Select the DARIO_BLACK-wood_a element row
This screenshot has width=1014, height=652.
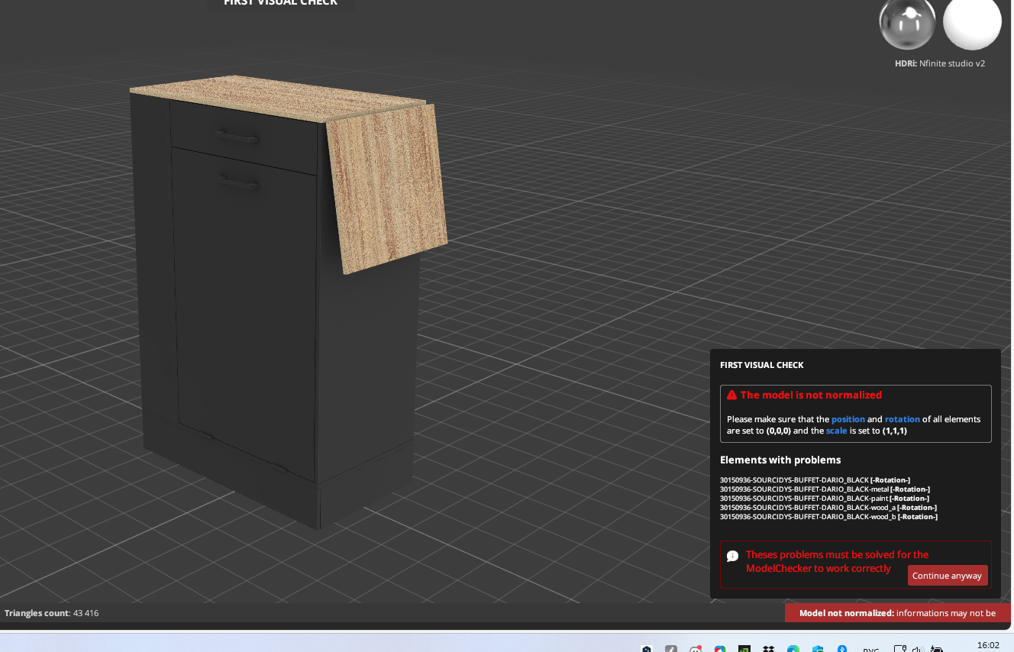click(828, 508)
